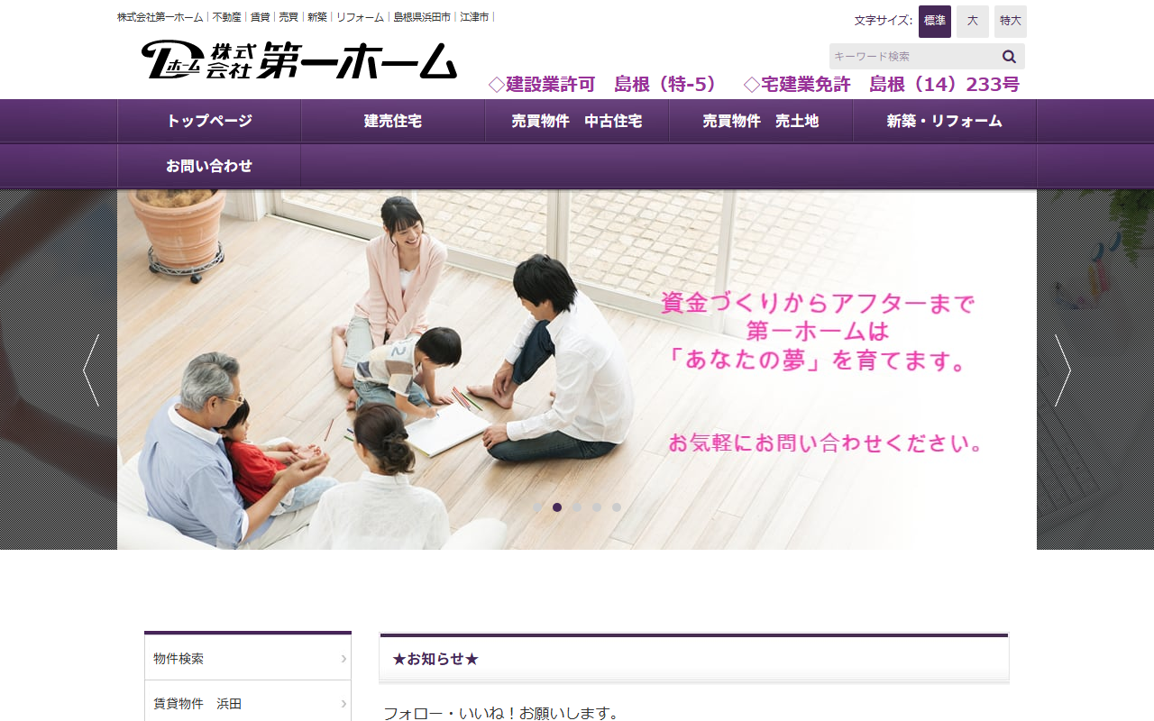
Task: Click 賃貸 header keyword
Action: coord(260,17)
